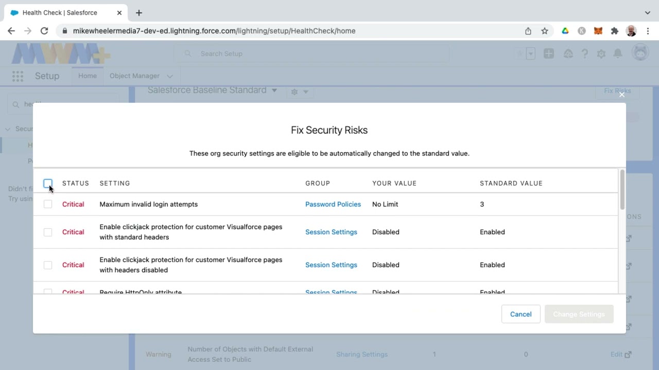Open a new browser tab
Viewport: 659px width, 370px height.
click(x=139, y=12)
